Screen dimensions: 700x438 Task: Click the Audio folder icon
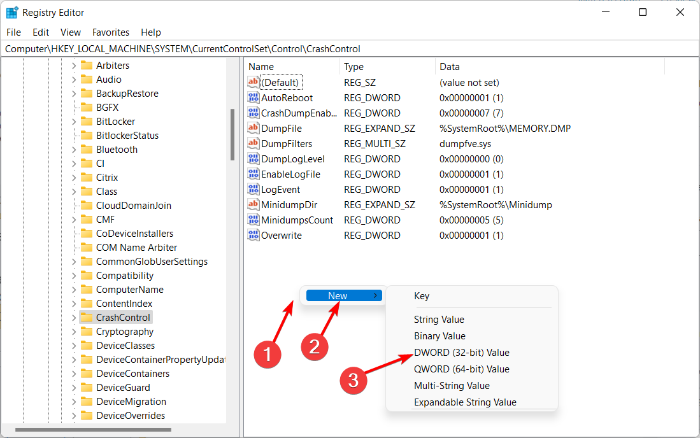pos(87,80)
